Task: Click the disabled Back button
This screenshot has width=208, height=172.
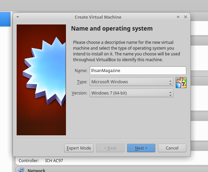Action: [x=110, y=148]
